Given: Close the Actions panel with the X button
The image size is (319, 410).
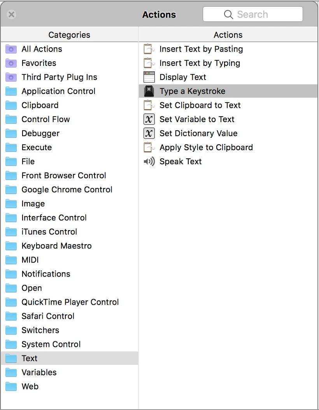Looking at the screenshot, I should pyautogui.click(x=12, y=14).
